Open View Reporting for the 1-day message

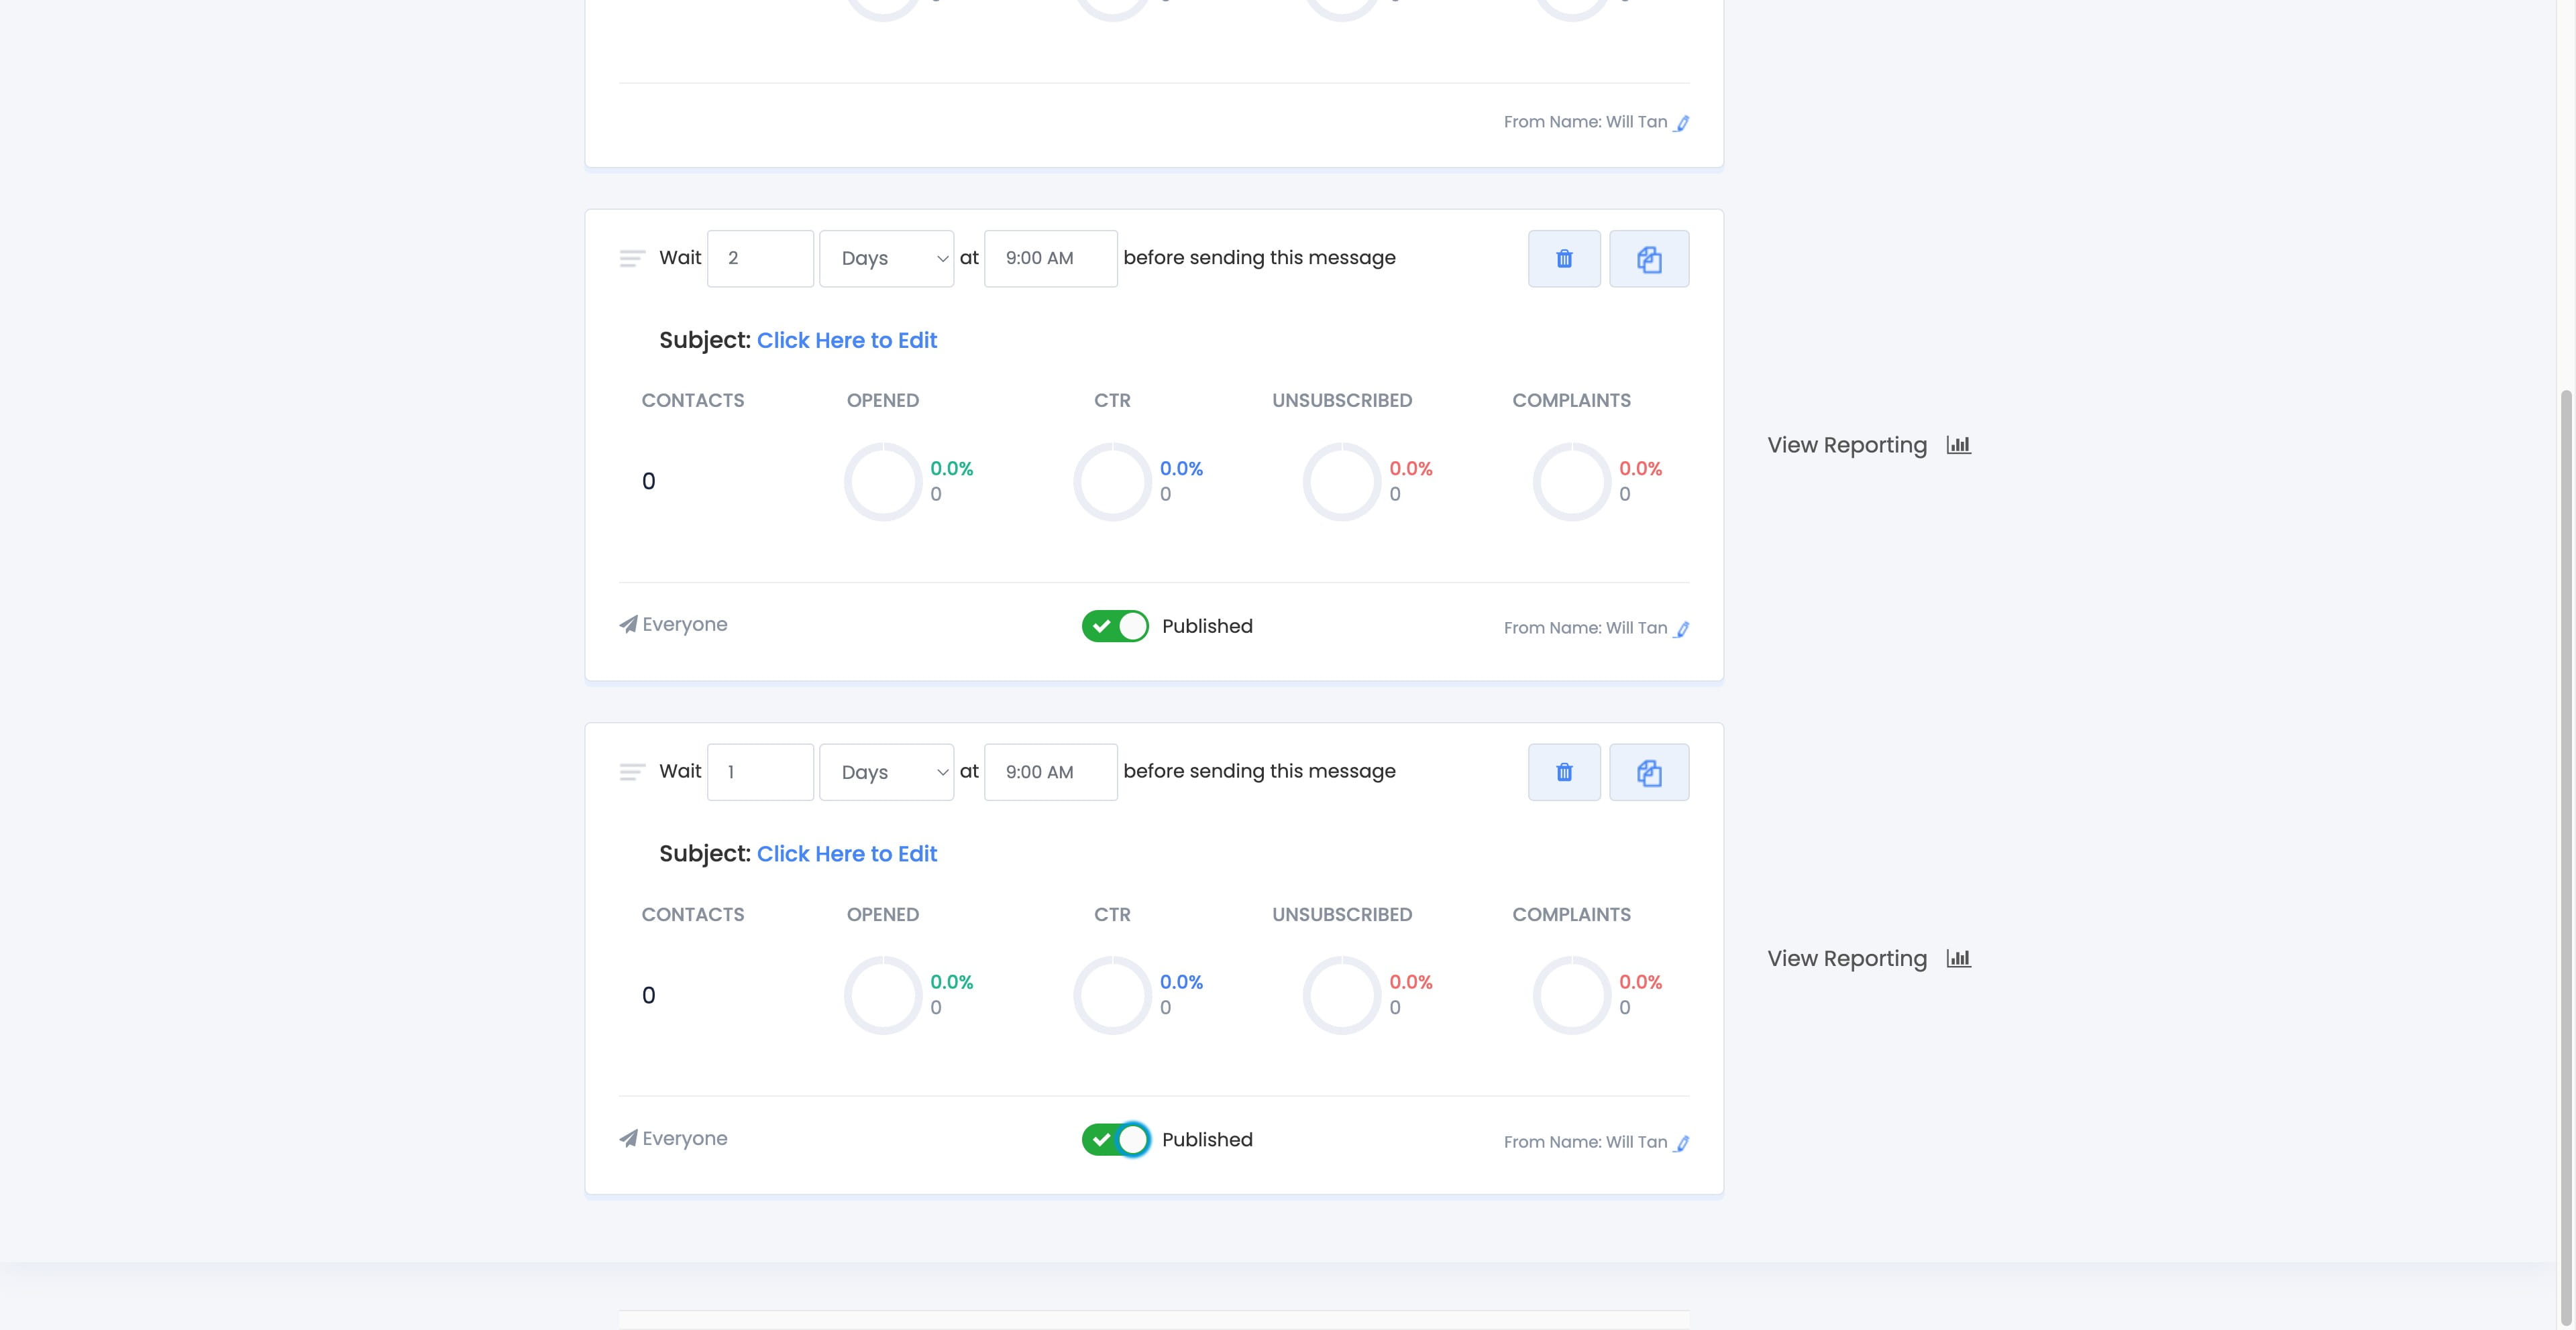[1867, 959]
